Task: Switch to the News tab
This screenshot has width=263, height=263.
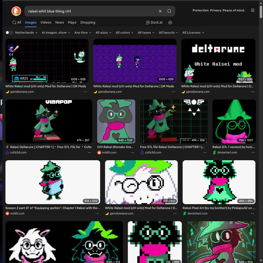Action: click(x=60, y=22)
